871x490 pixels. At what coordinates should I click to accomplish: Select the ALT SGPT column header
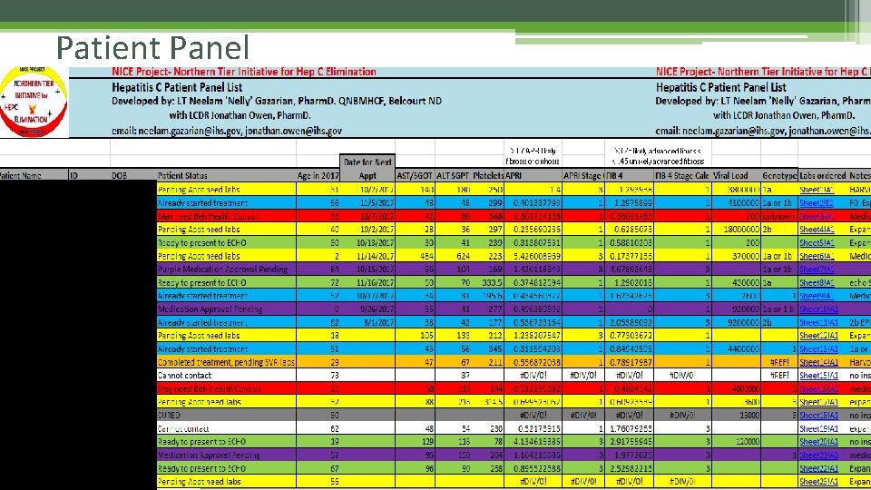[453, 175]
